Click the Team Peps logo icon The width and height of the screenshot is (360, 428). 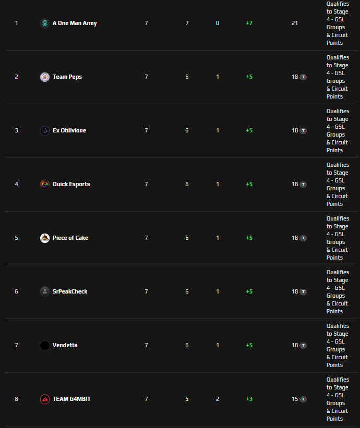point(45,77)
